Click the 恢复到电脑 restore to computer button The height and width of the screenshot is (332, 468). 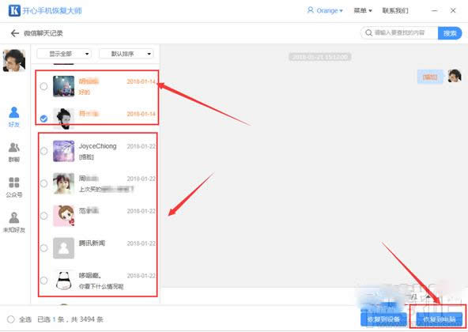click(439, 319)
